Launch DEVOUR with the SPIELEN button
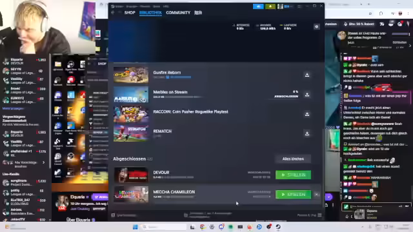The width and height of the screenshot is (413, 232). [293, 175]
